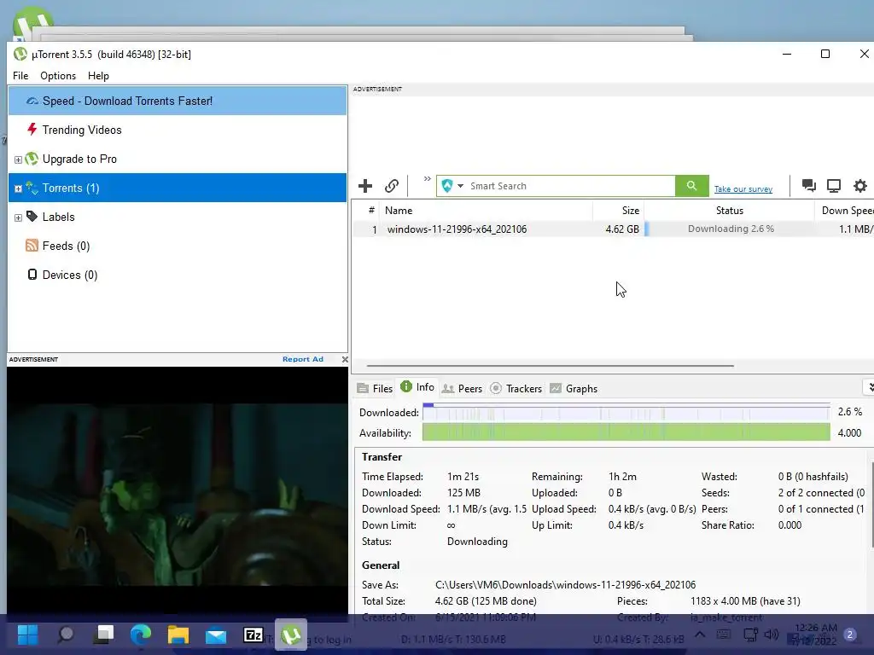This screenshot has height=655, width=874.
Task: Click the horizontal scrollbar under torrent list
Action: (551, 366)
